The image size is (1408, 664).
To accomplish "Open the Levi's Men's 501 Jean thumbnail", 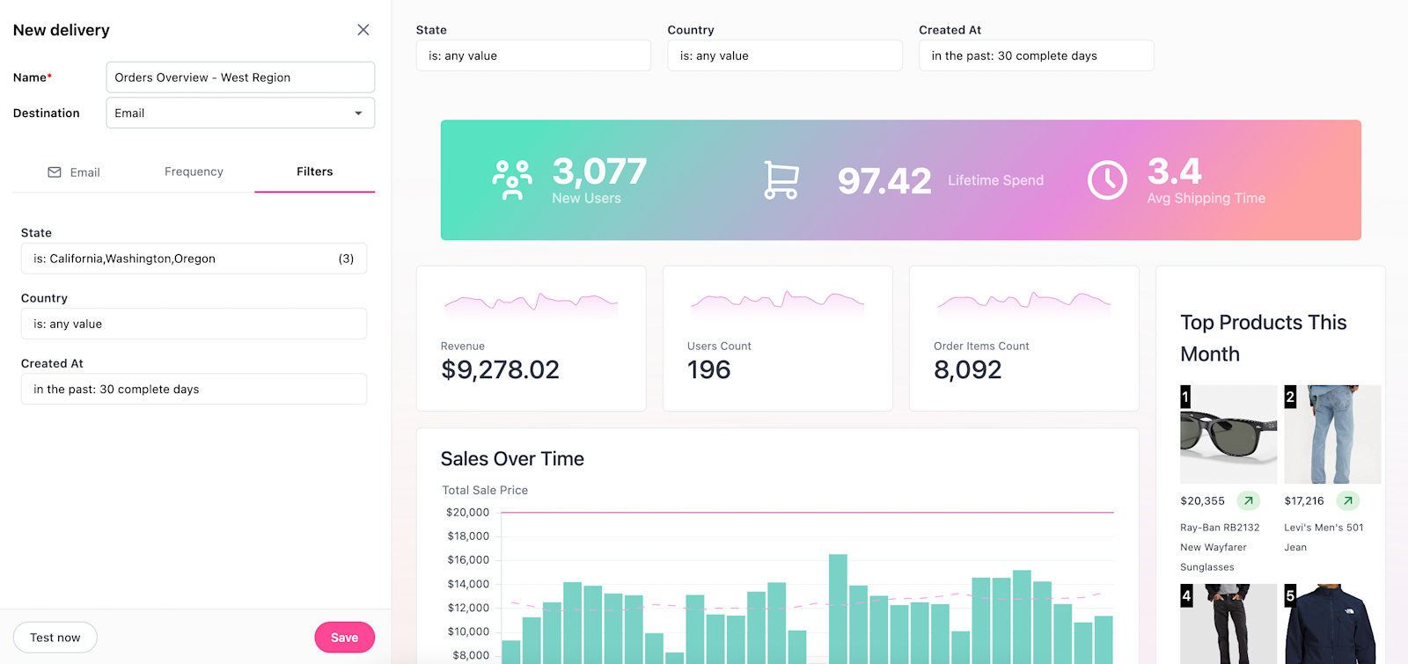I will coord(1331,434).
